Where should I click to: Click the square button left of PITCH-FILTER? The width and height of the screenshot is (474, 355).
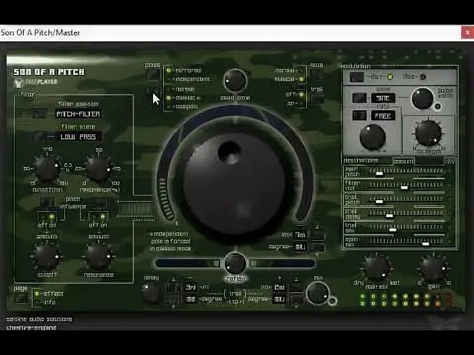[40, 114]
